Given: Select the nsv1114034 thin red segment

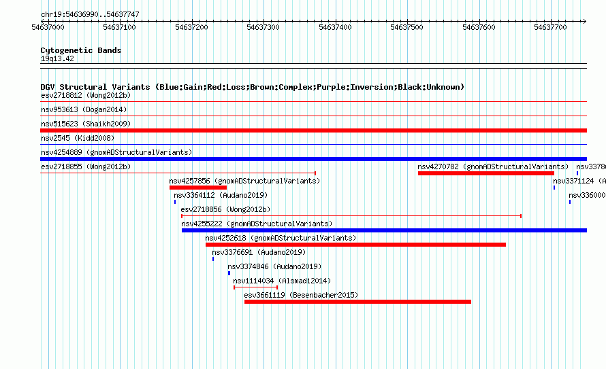Looking at the screenshot, I should (255, 287).
